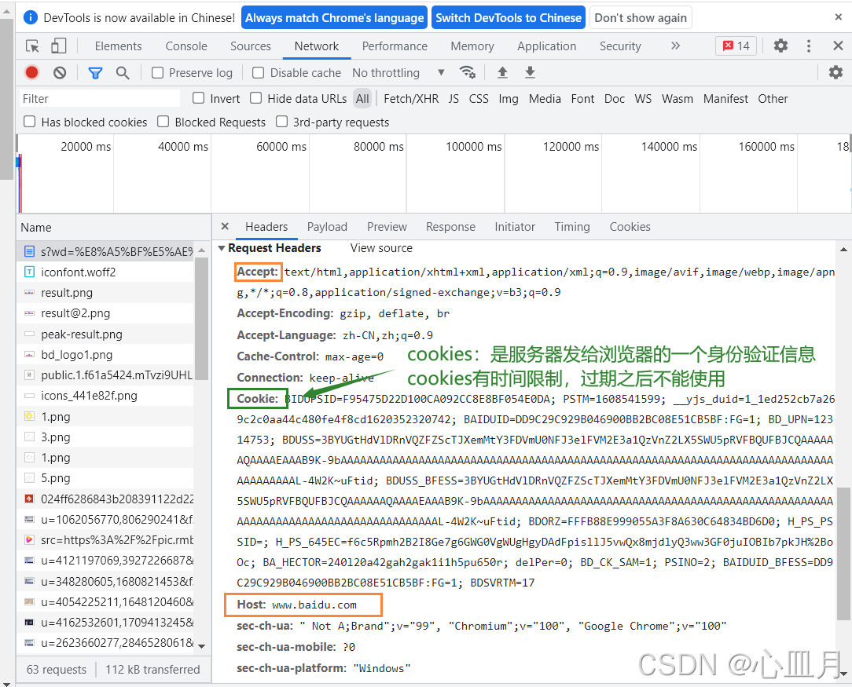This screenshot has height=687, width=852.
Task: Filter requests by CSS type
Action: point(479,99)
